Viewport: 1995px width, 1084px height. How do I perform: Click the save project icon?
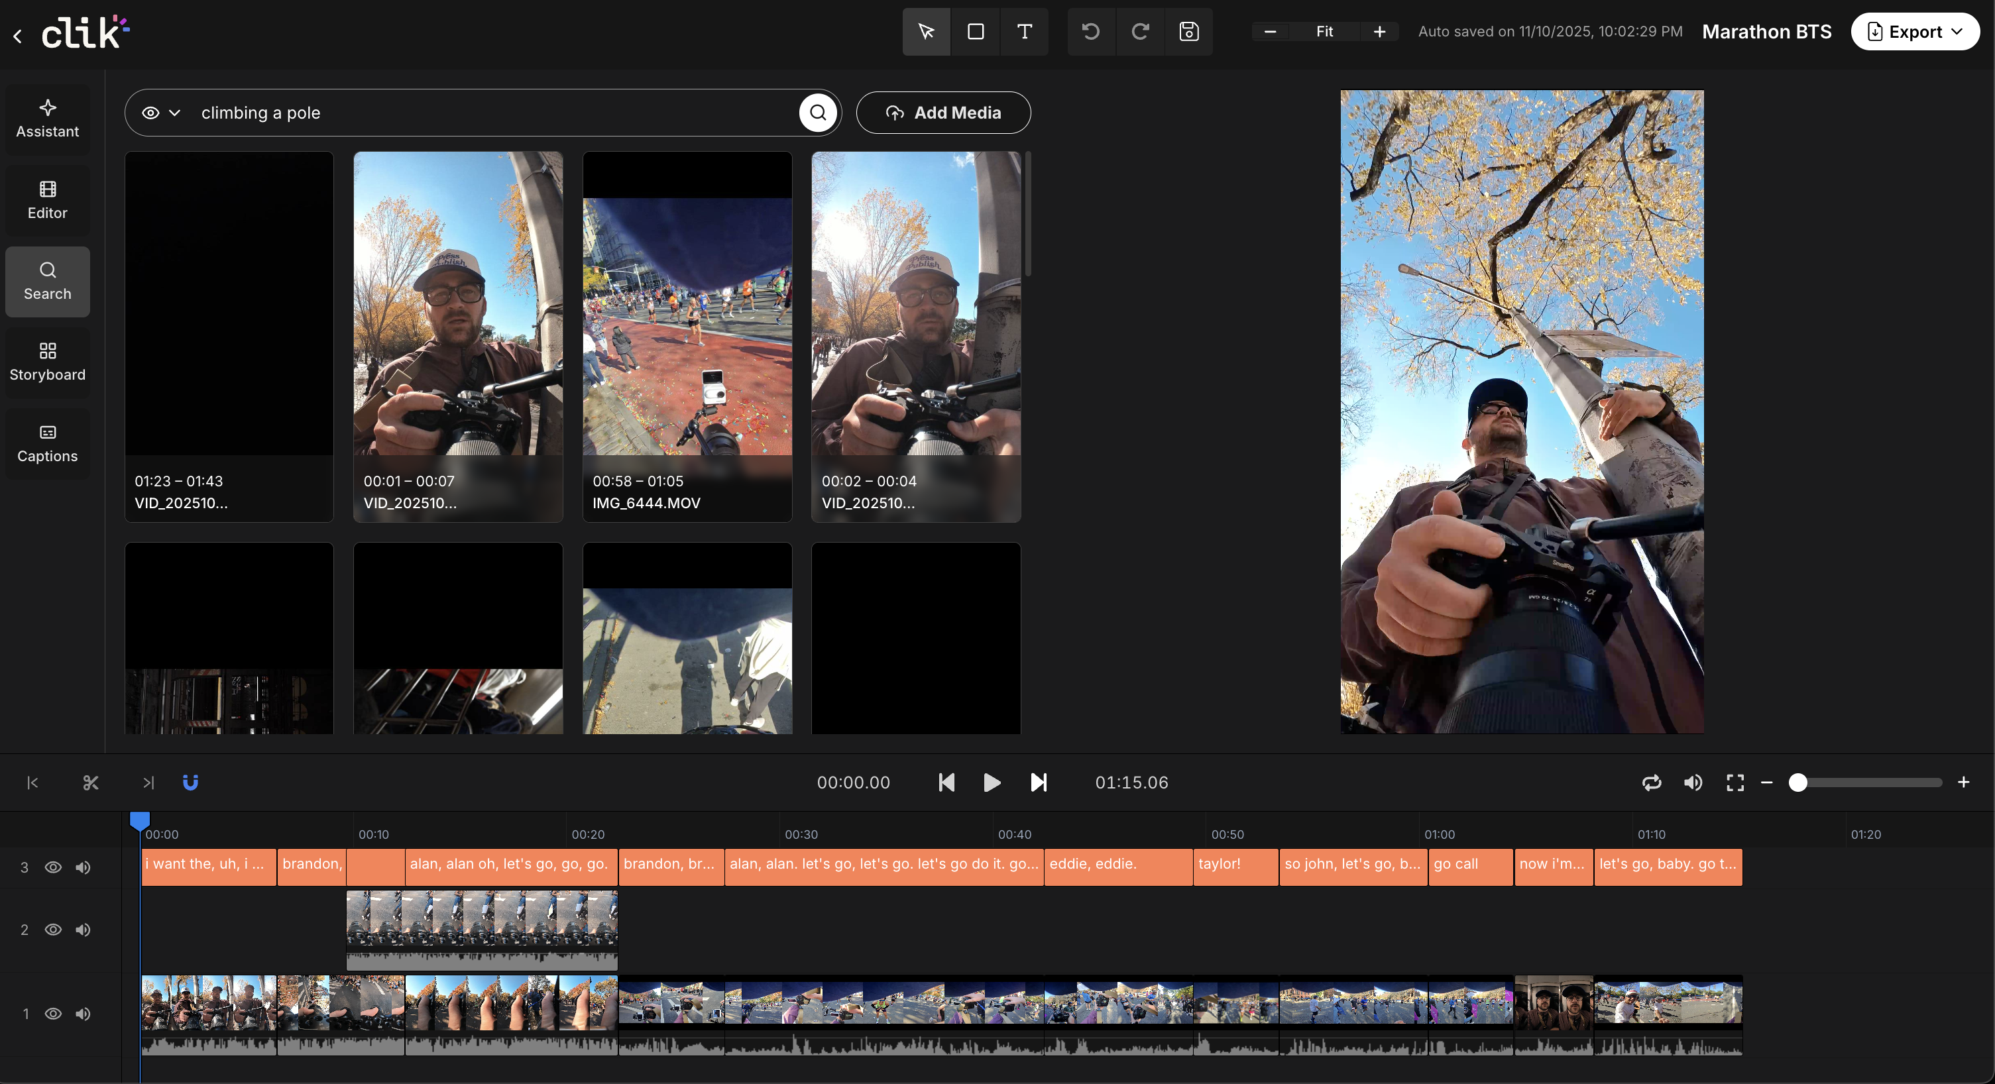[1189, 32]
